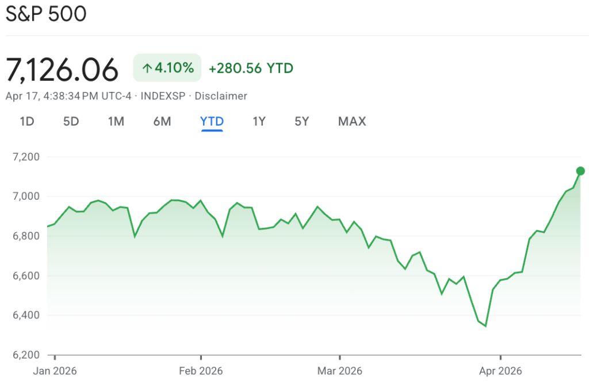Show the MAX history range
589x385 pixels.
click(352, 122)
